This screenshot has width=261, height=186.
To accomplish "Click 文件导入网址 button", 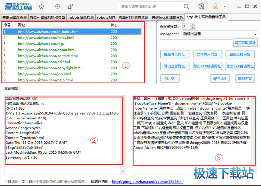I will pos(207,54).
